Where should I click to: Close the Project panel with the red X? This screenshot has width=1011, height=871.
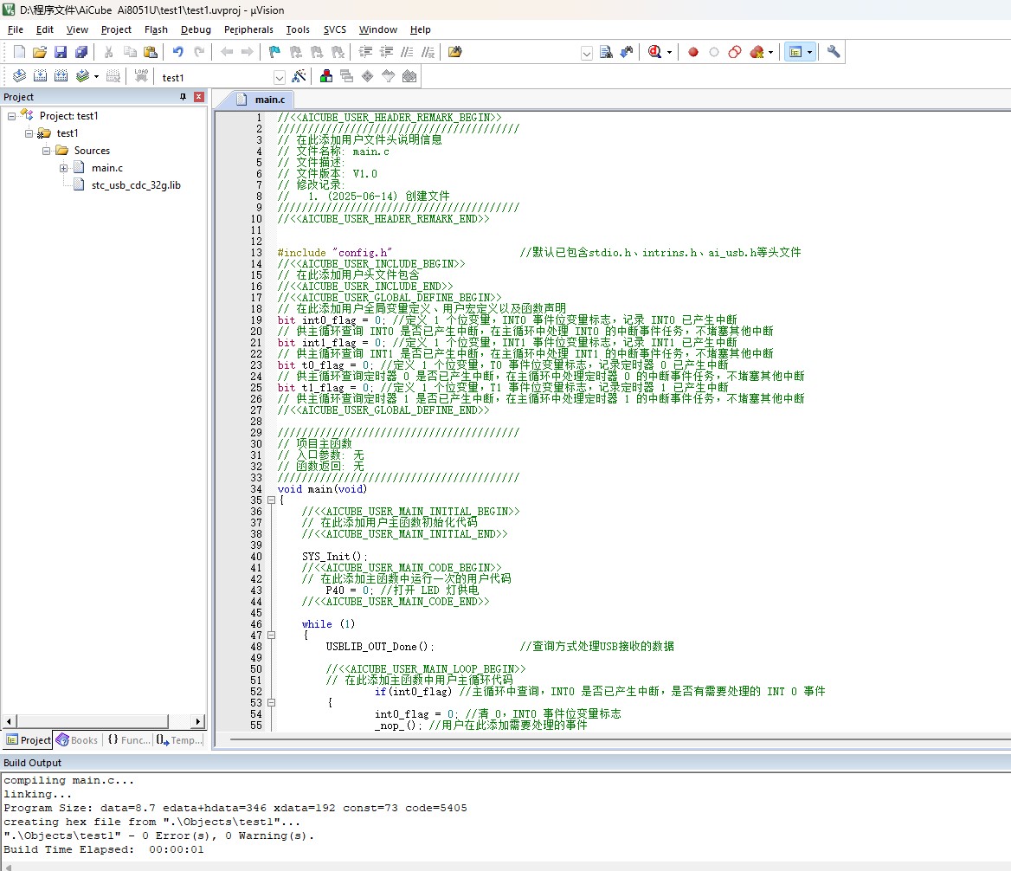click(199, 97)
